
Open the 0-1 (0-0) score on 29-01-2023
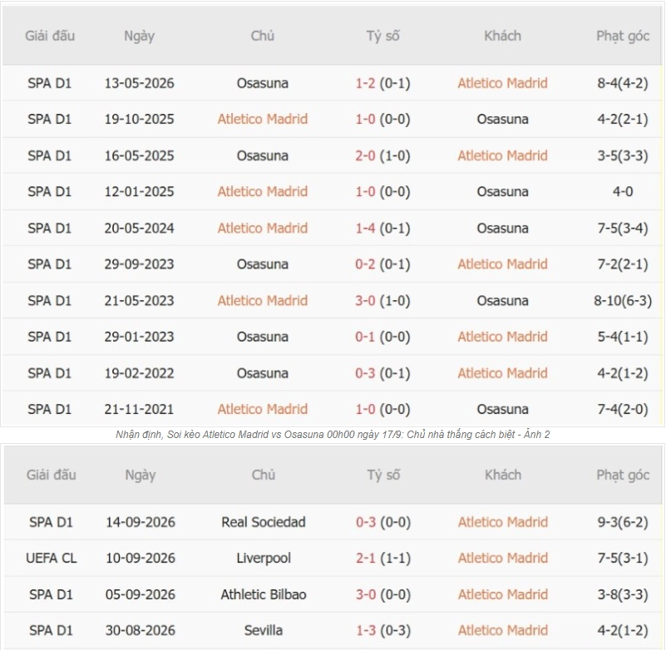pyautogui.click(x=382, y=337)
